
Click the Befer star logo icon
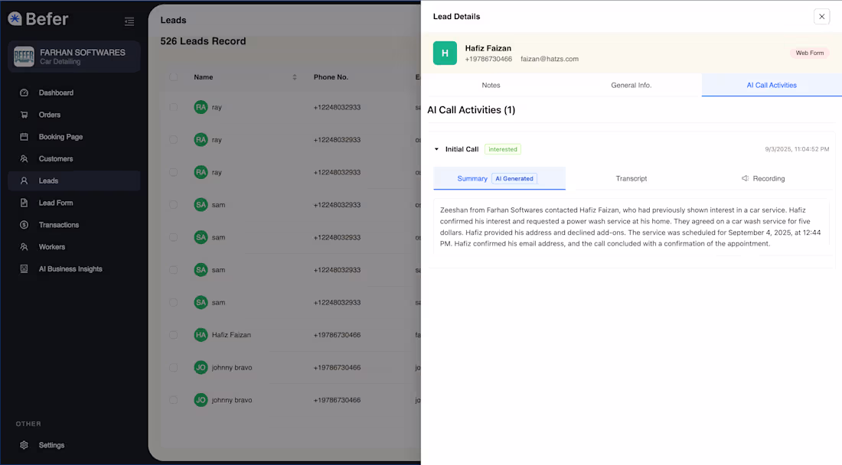15,19
